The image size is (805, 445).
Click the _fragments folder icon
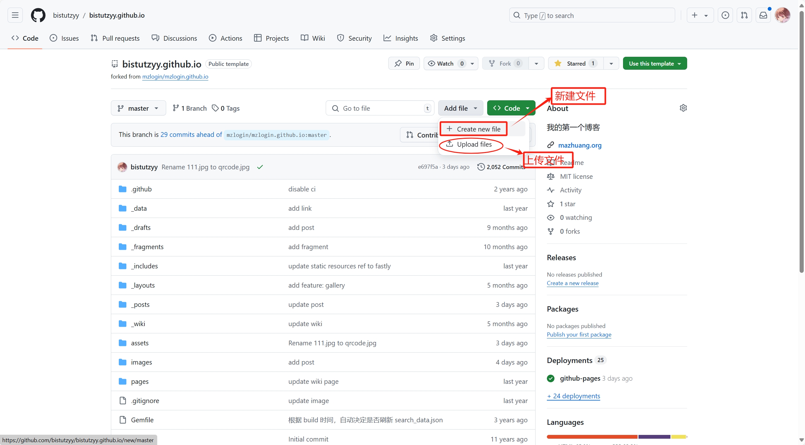coord(123,247)
